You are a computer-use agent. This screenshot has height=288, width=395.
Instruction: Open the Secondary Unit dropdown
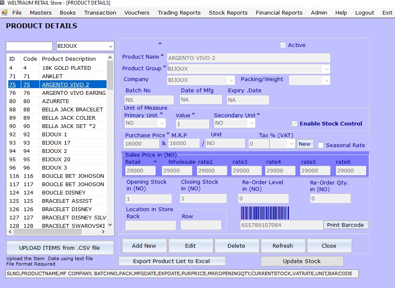(x=251, y=123)
